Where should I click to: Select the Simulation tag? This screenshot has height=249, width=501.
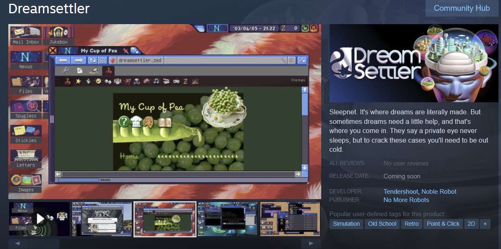pyautogui.click(x=346, y=224)
